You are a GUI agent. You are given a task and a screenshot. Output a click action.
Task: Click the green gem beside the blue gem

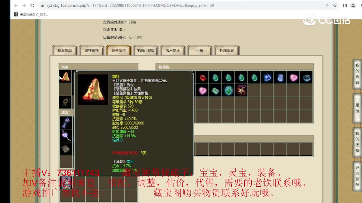(x=254, y=78)
